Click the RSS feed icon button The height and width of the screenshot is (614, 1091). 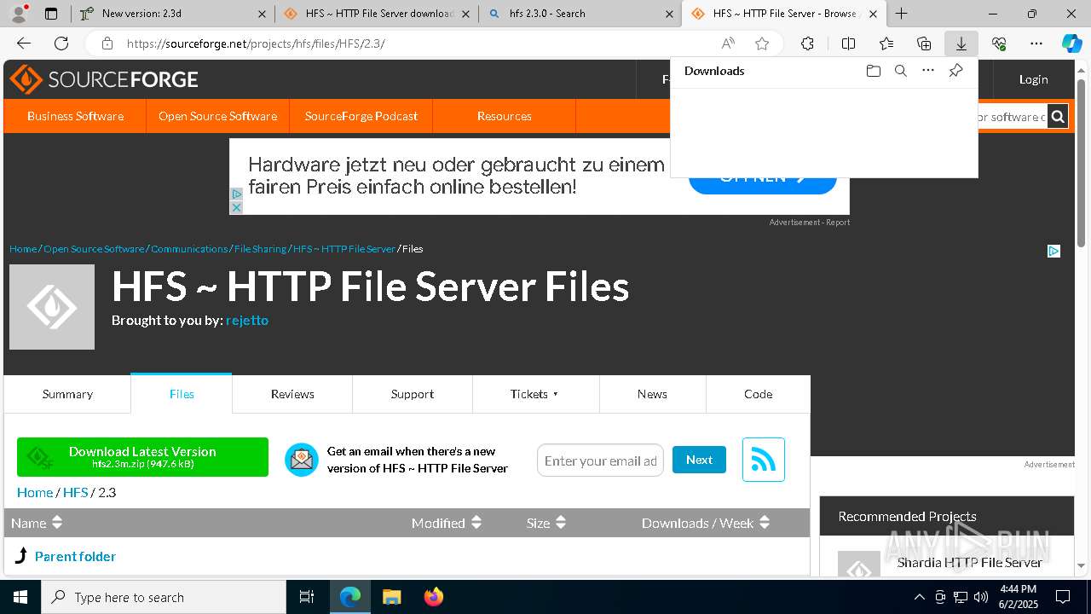[763, 460]
